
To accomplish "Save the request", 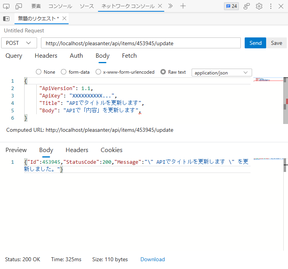I will coord(276,43).
